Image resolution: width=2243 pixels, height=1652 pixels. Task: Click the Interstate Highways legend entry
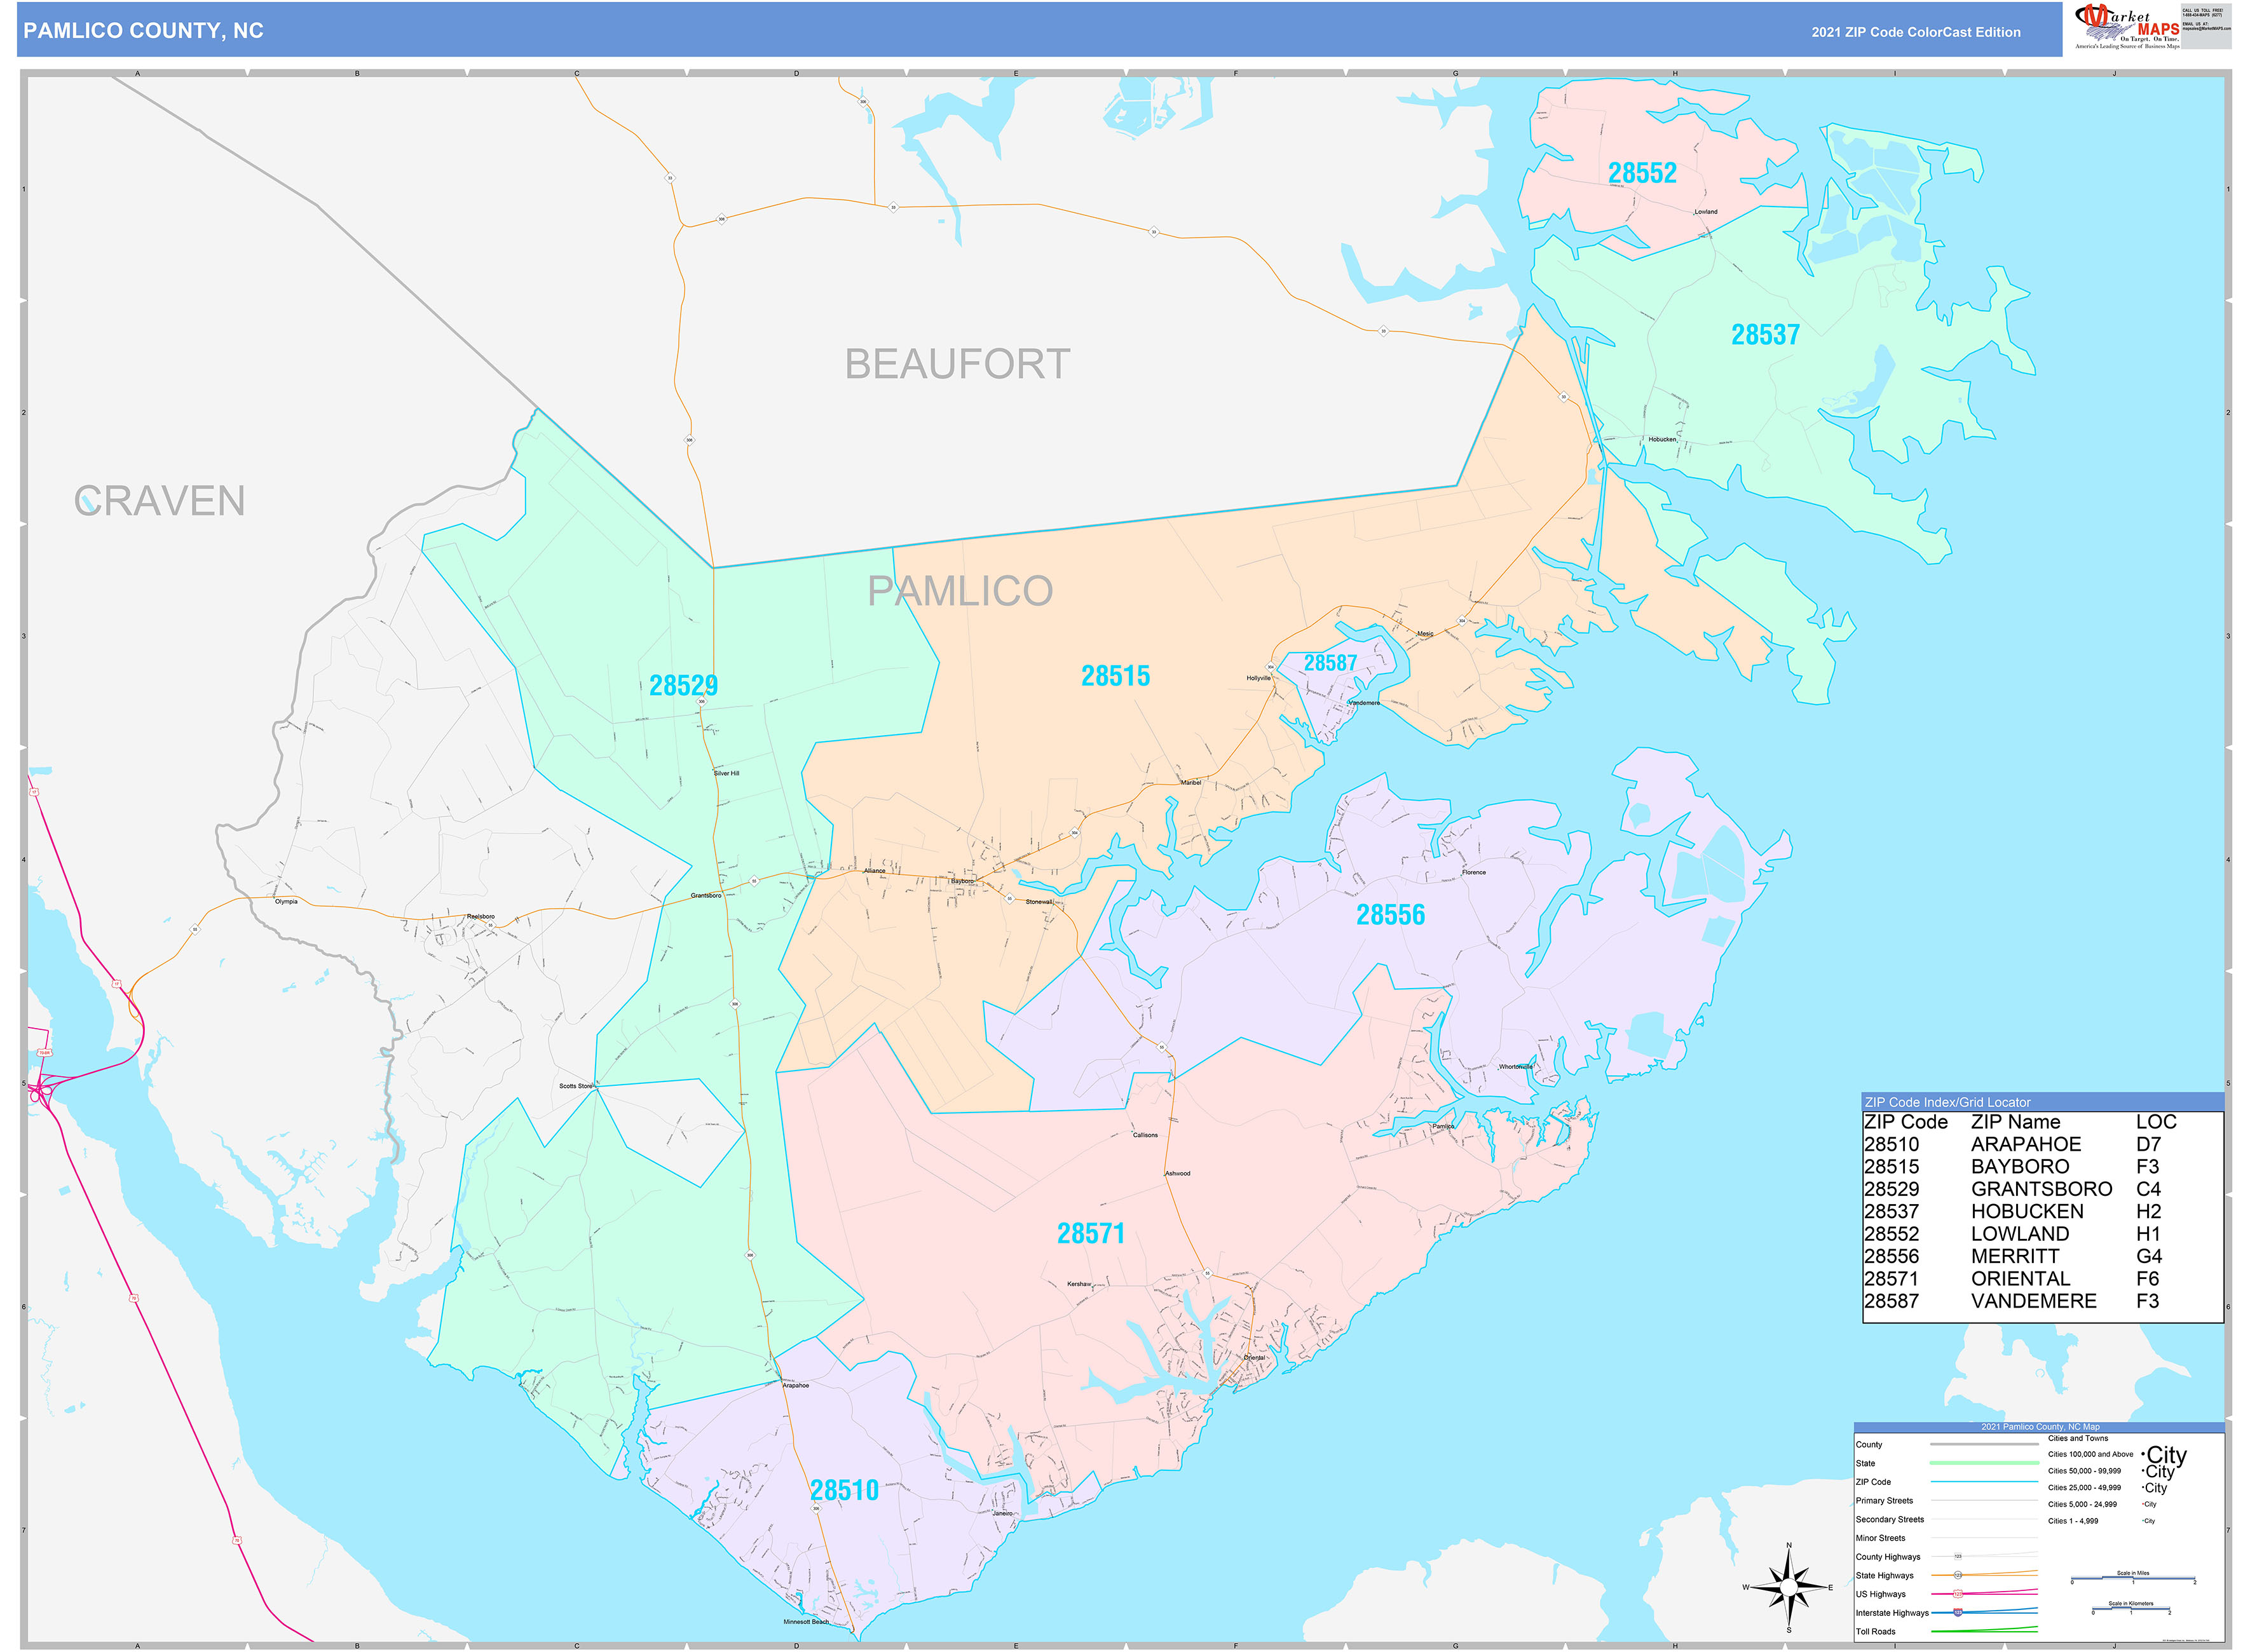tap(1892, 1613)
